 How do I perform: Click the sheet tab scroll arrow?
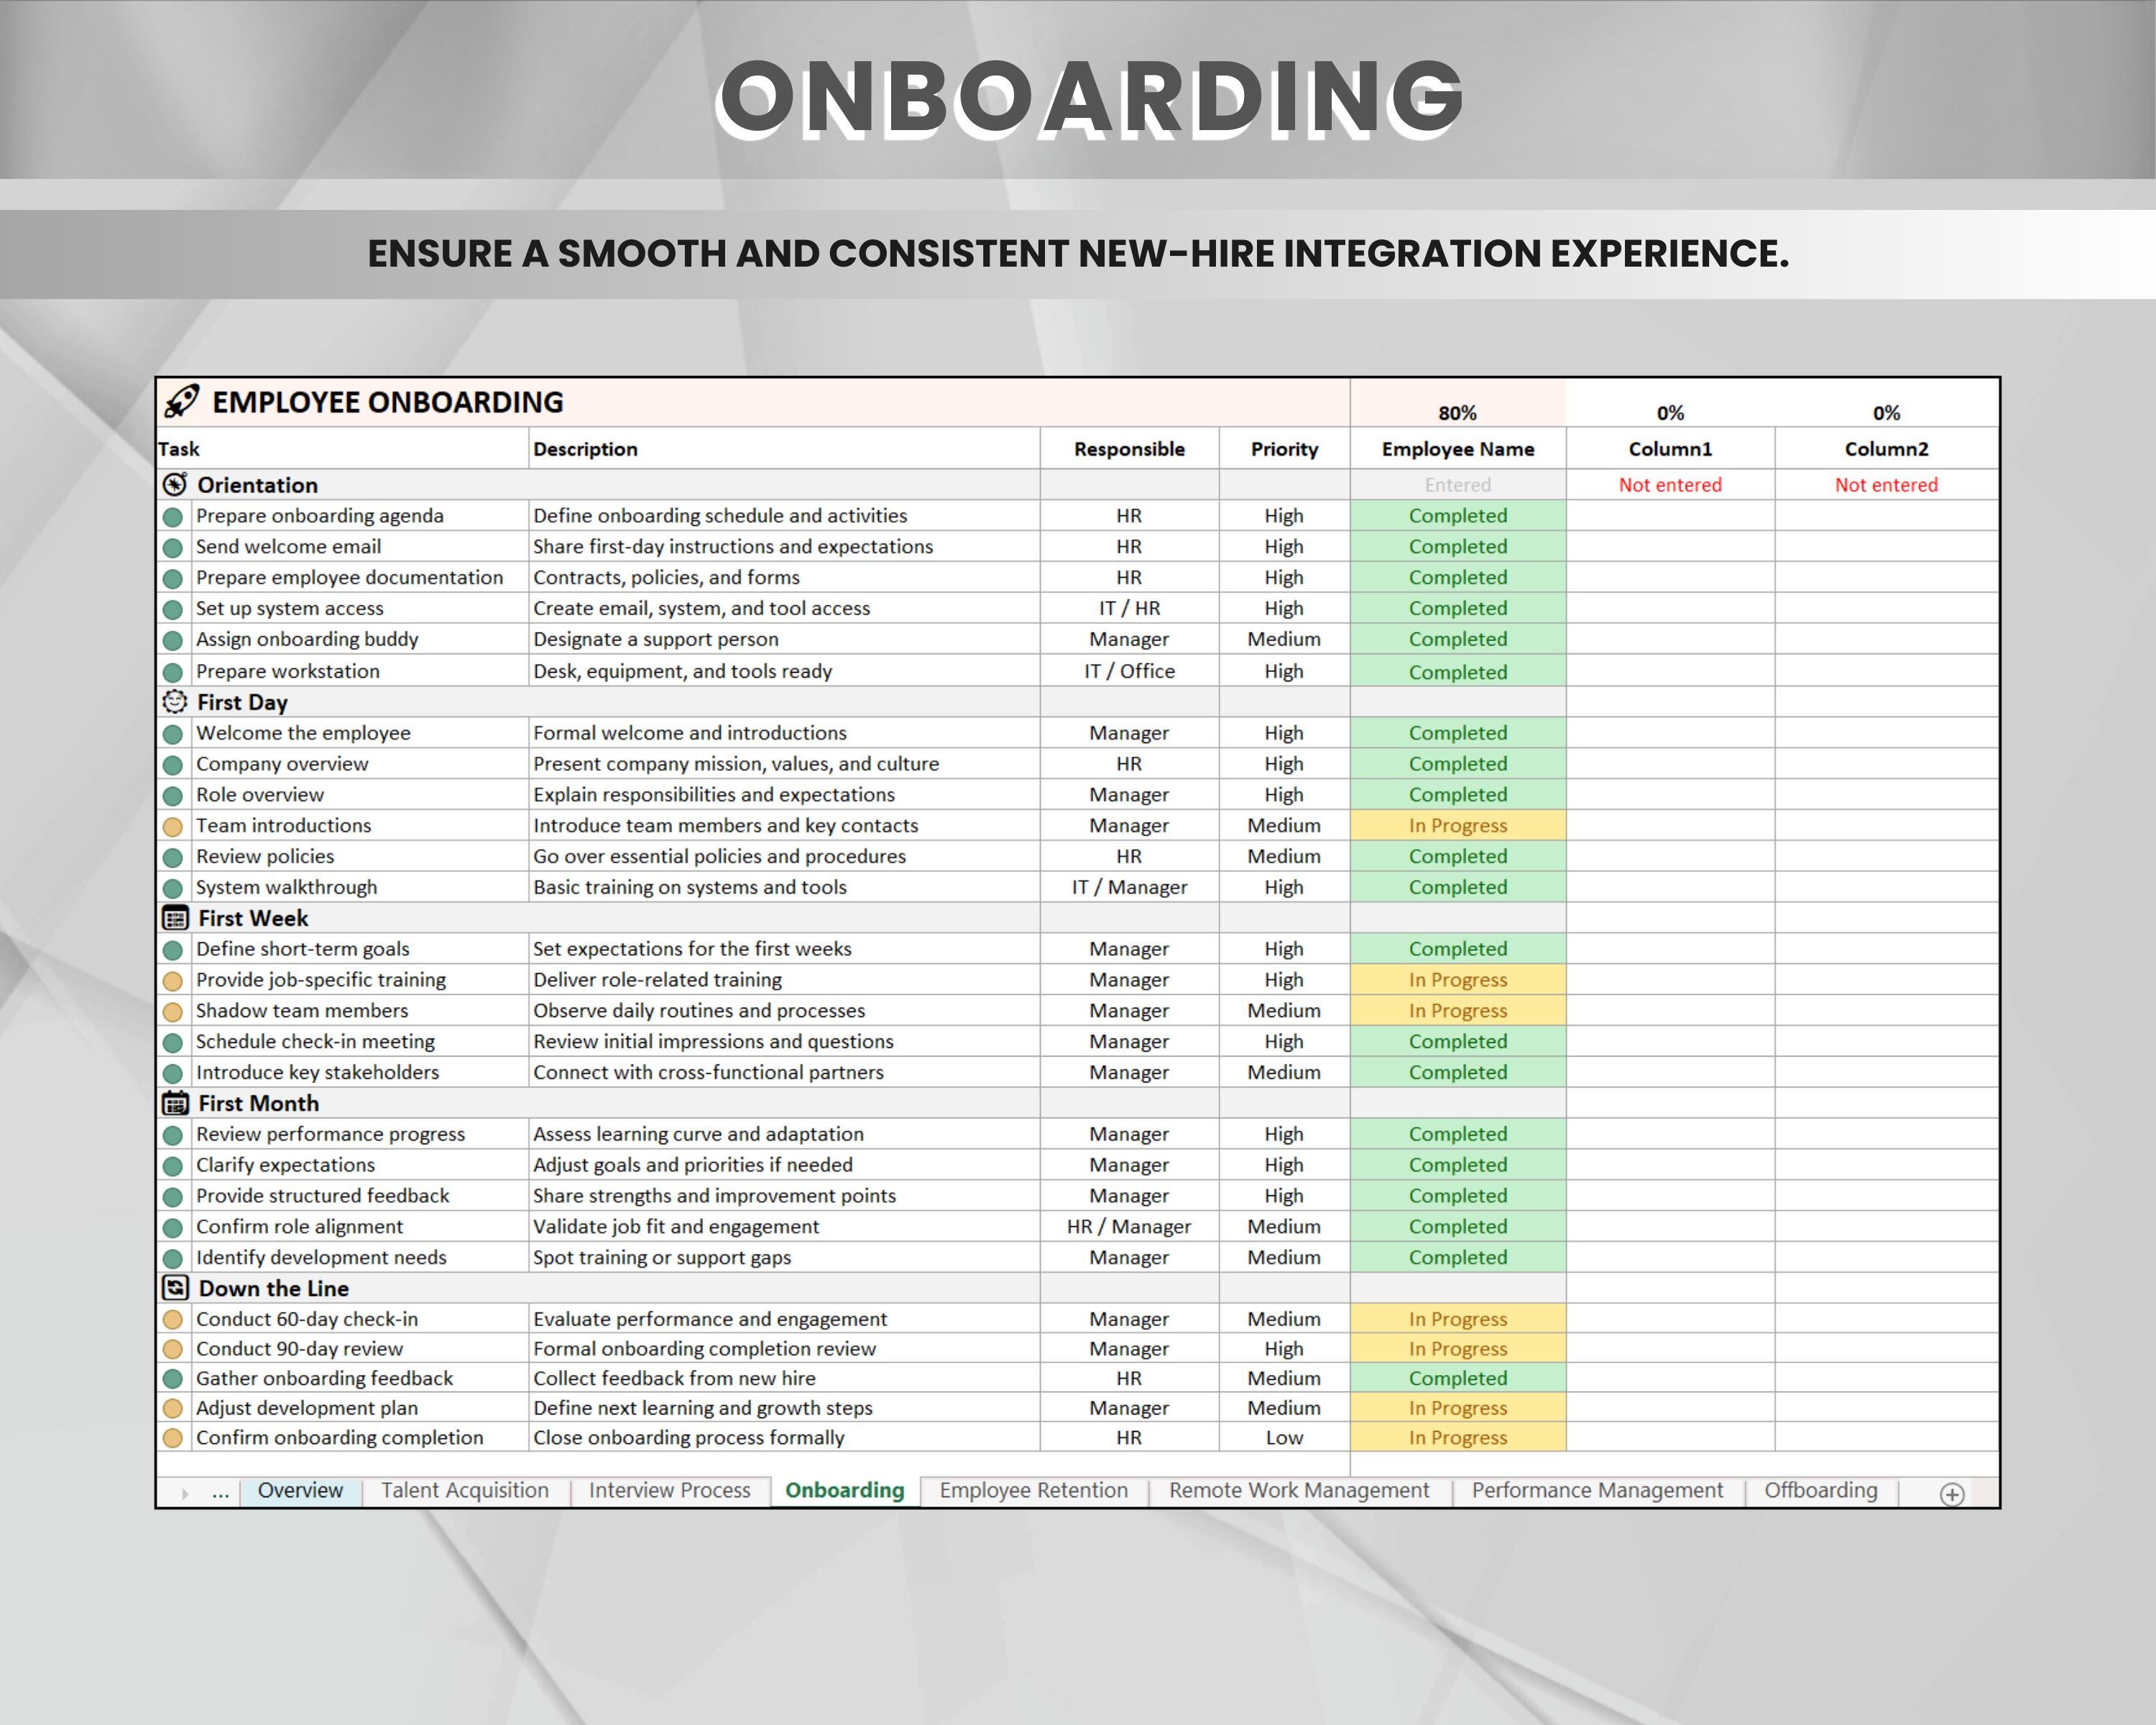185,1494
